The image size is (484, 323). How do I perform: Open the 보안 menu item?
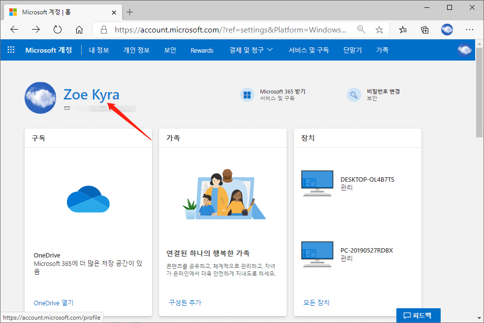tap(170, 50)
